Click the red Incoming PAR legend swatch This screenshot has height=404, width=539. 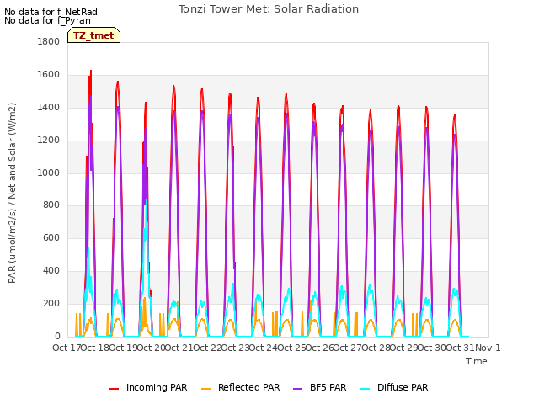point(115,388)
